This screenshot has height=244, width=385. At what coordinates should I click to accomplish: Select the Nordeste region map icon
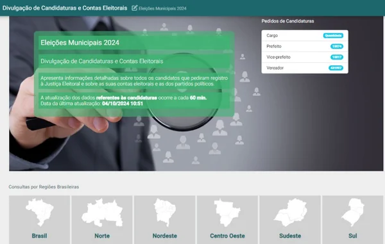click(x=165, y=213)
